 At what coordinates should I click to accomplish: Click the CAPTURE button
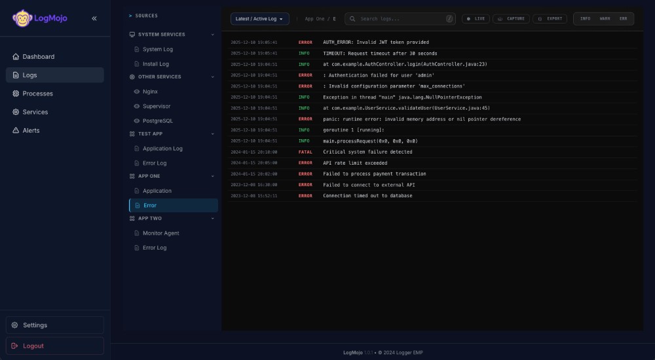[511, 19]
